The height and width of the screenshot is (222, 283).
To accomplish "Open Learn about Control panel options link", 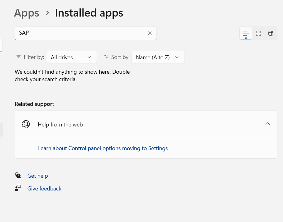I will 103,148.
